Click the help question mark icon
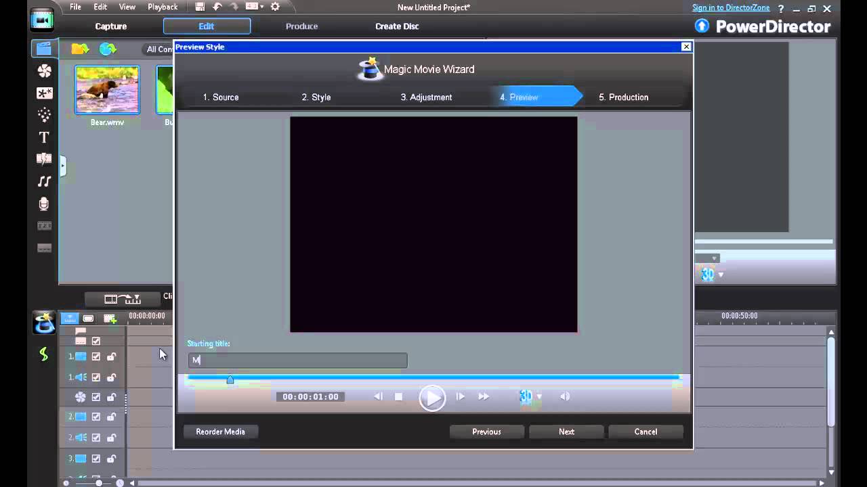Image resolution: width=867 pixels, height=487 pixels. point(781,9)
